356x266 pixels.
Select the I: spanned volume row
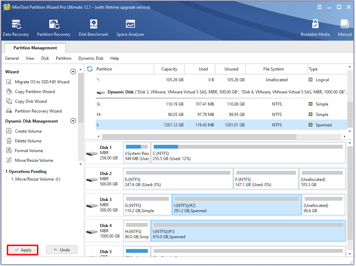pyautogui.click(x=221, y=125)
